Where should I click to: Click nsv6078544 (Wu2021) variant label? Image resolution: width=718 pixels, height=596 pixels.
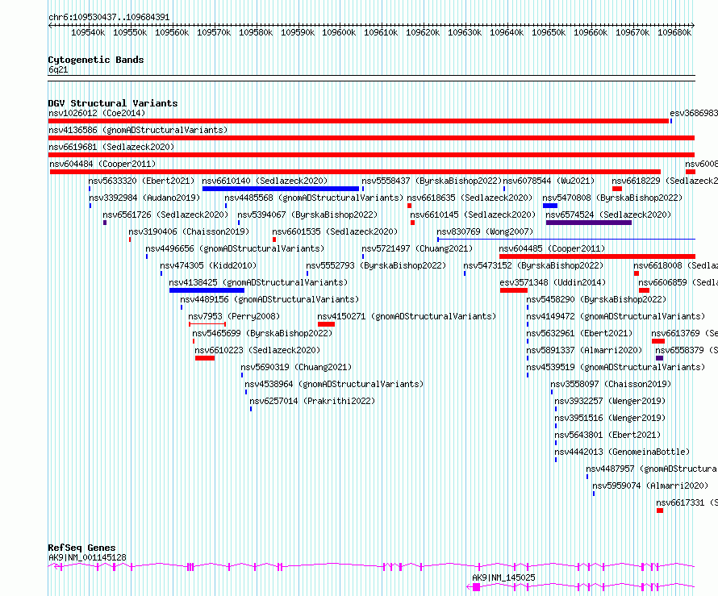[x=549, y=181]
